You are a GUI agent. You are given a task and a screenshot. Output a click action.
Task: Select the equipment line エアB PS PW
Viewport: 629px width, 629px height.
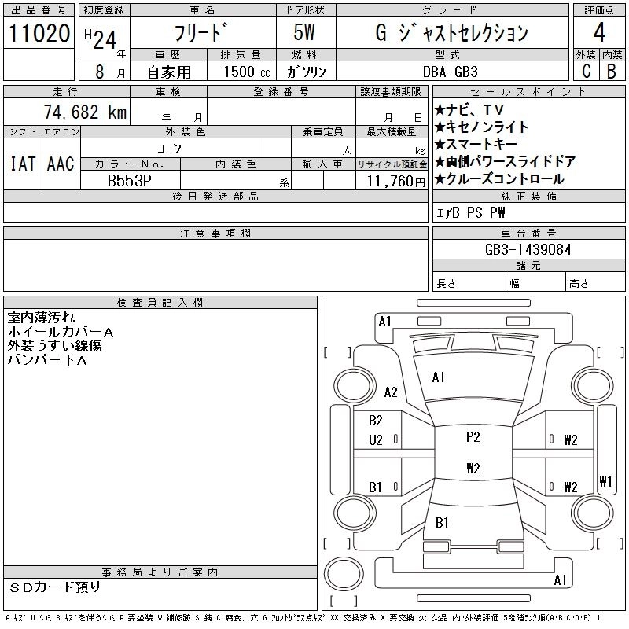pyautogui.click(x=470, y=212)
